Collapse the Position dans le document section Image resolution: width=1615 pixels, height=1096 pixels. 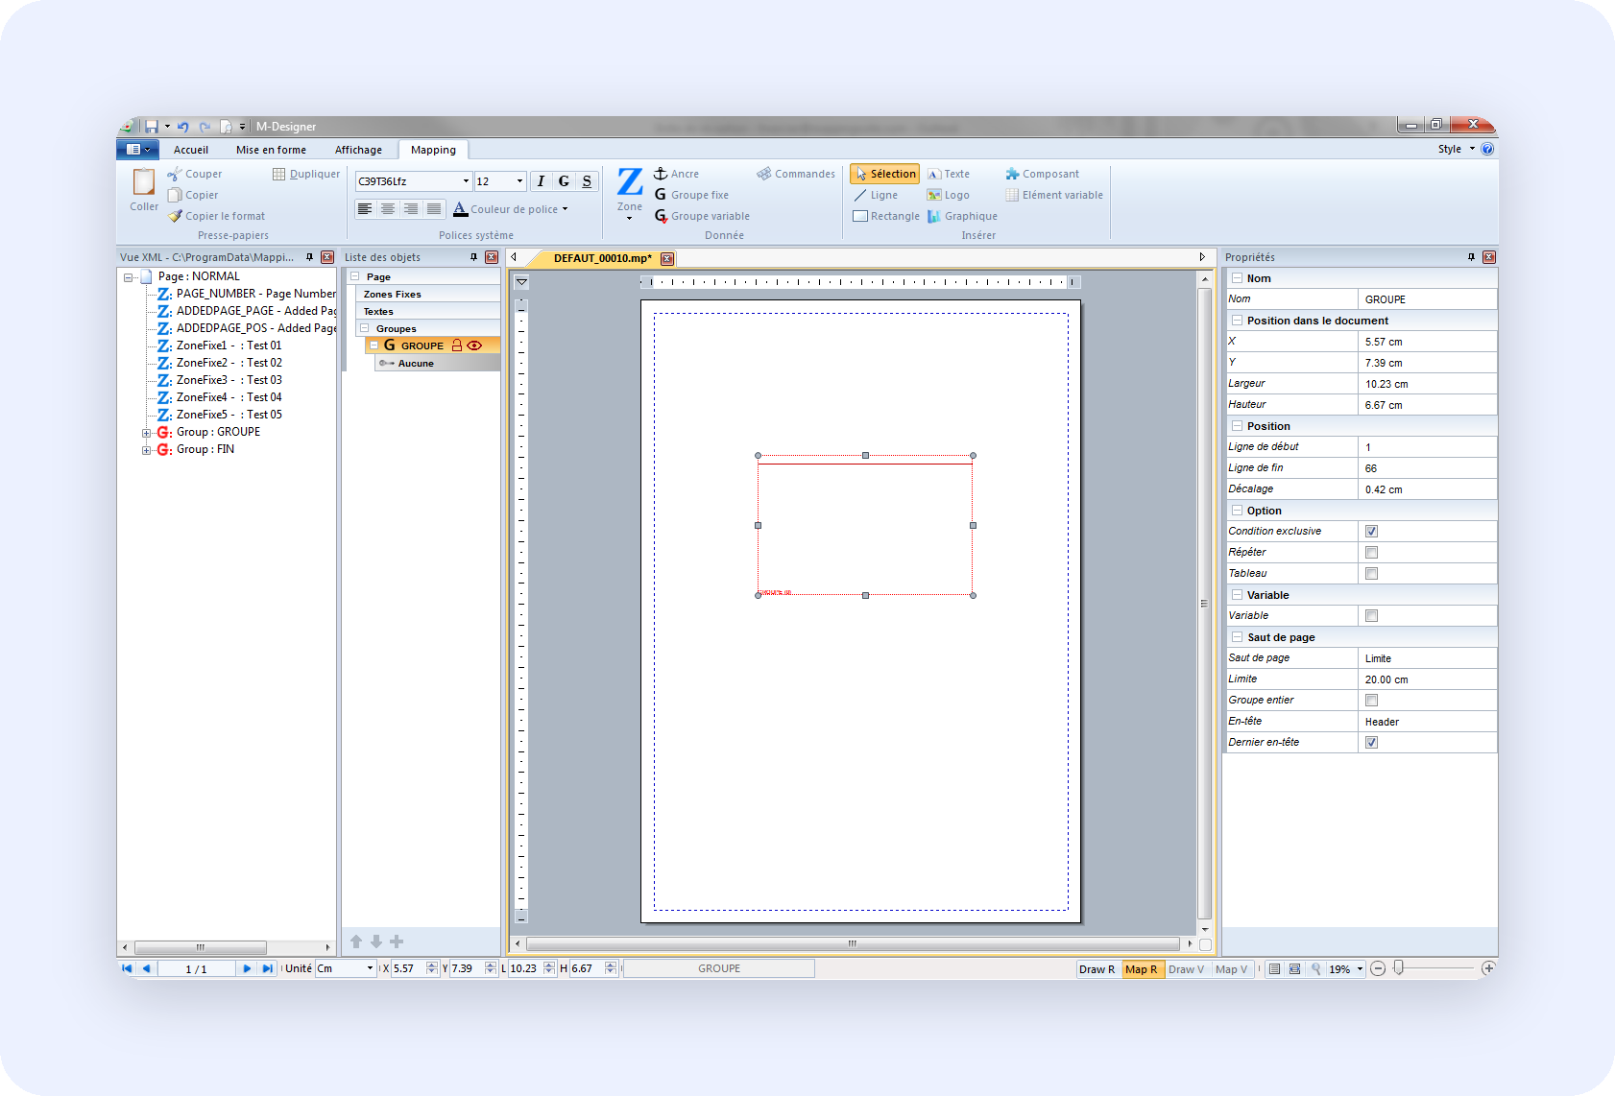point(1237,321)
